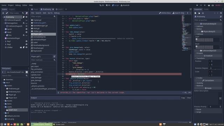Screen dimensions: 224x126
Task: Open the Editor menu
Action: pyautogui.click(x=25, y=5)
